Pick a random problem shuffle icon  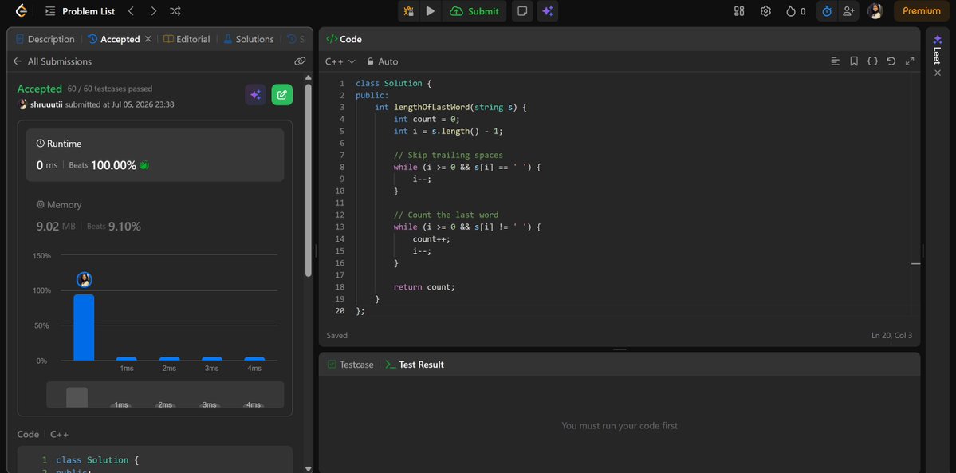pyautogui.click(x=175, y=11)
